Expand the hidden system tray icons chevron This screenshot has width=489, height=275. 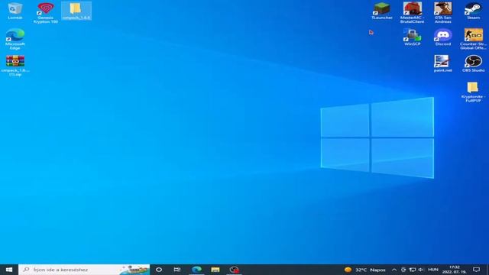coord(394,270)
